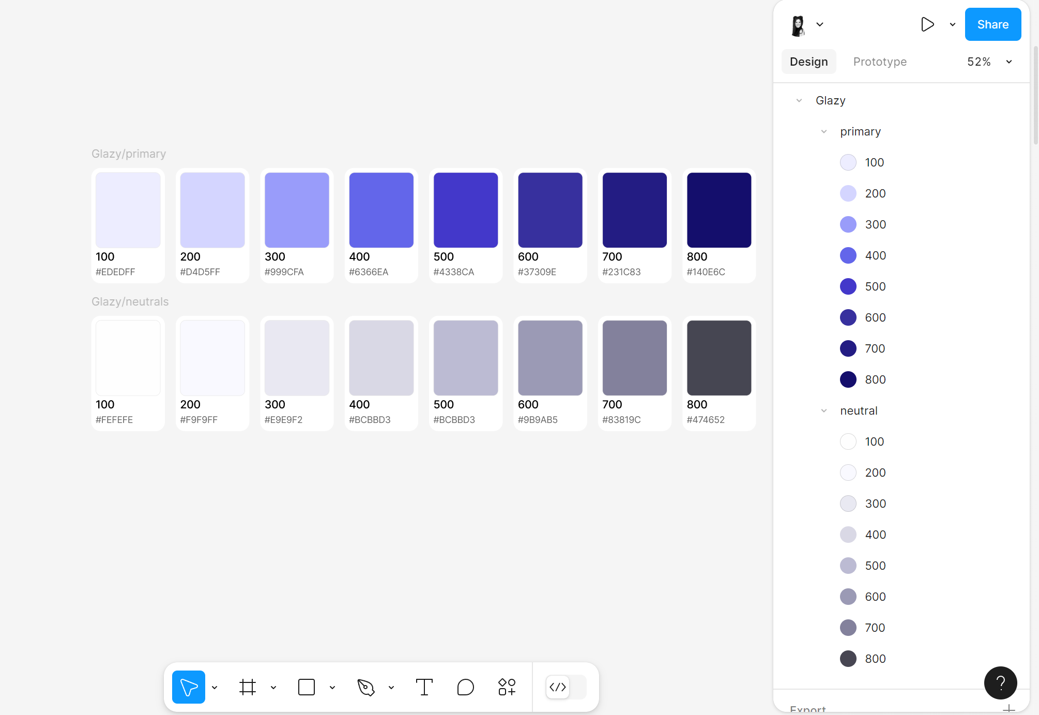Select the Comment tool
Screen dimensions: 1039x715
coord(465,687)
